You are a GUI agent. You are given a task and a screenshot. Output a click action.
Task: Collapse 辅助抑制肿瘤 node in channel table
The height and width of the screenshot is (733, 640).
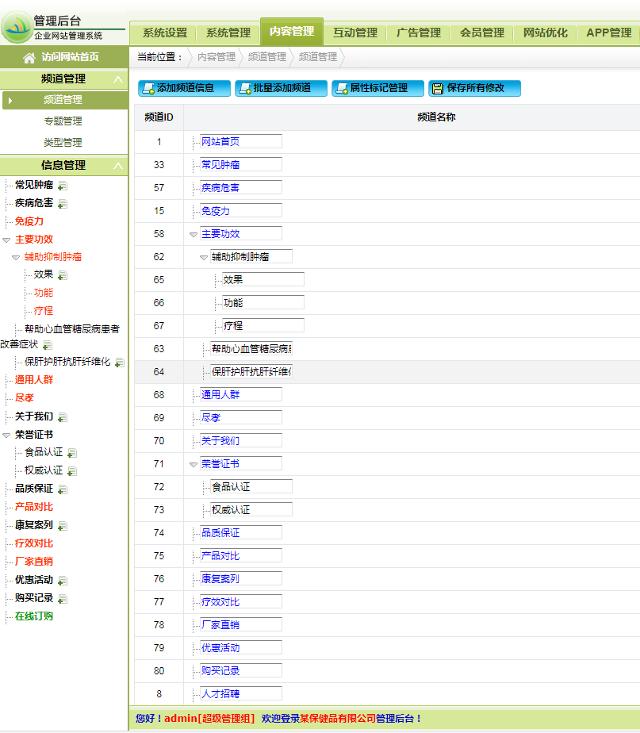[x=204, y=257]
